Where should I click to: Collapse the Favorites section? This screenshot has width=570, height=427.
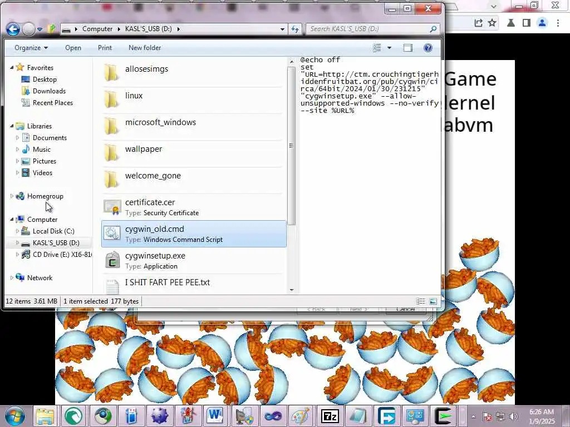click(x=12, y=67)
